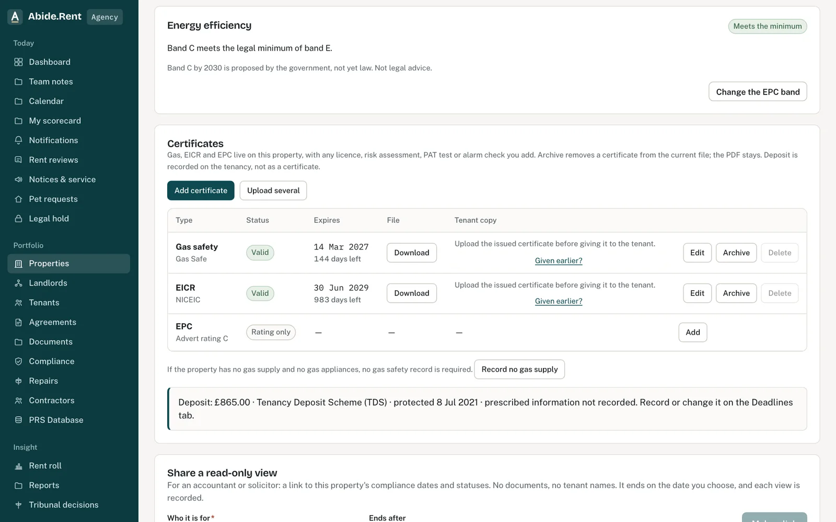Archive the Gas safety certificate
Screen dimensions: 836x522
click(x=736, y=253)
